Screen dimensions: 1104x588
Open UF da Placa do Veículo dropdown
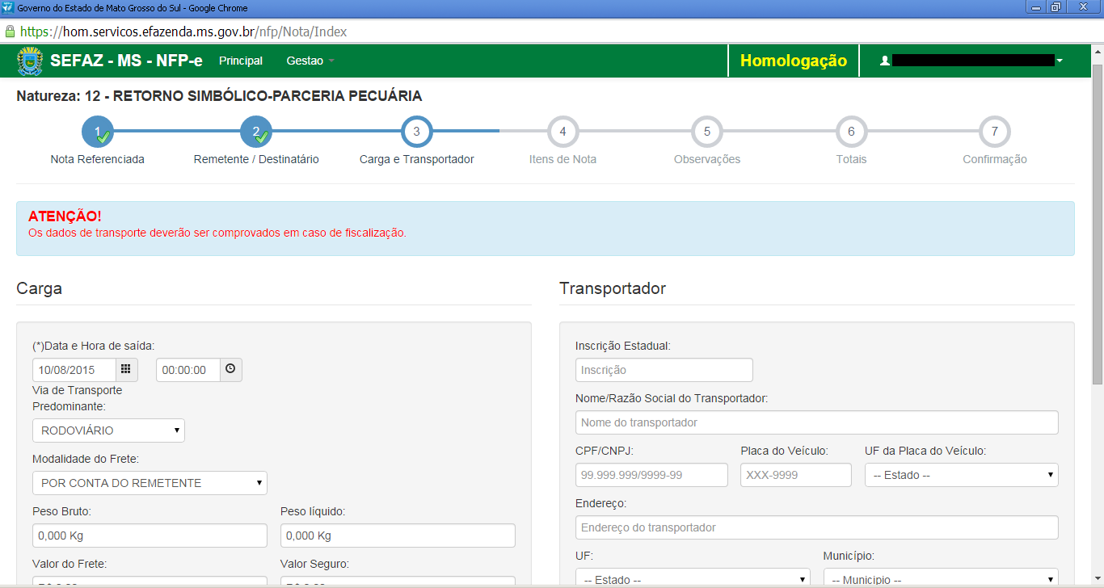coord(961,475)
